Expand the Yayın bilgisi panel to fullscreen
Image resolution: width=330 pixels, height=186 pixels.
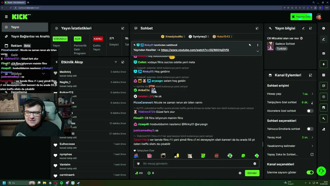(x=310, y=28)
